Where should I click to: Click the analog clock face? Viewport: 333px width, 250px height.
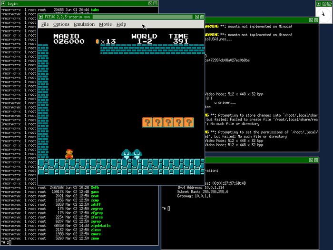[324, 15]
